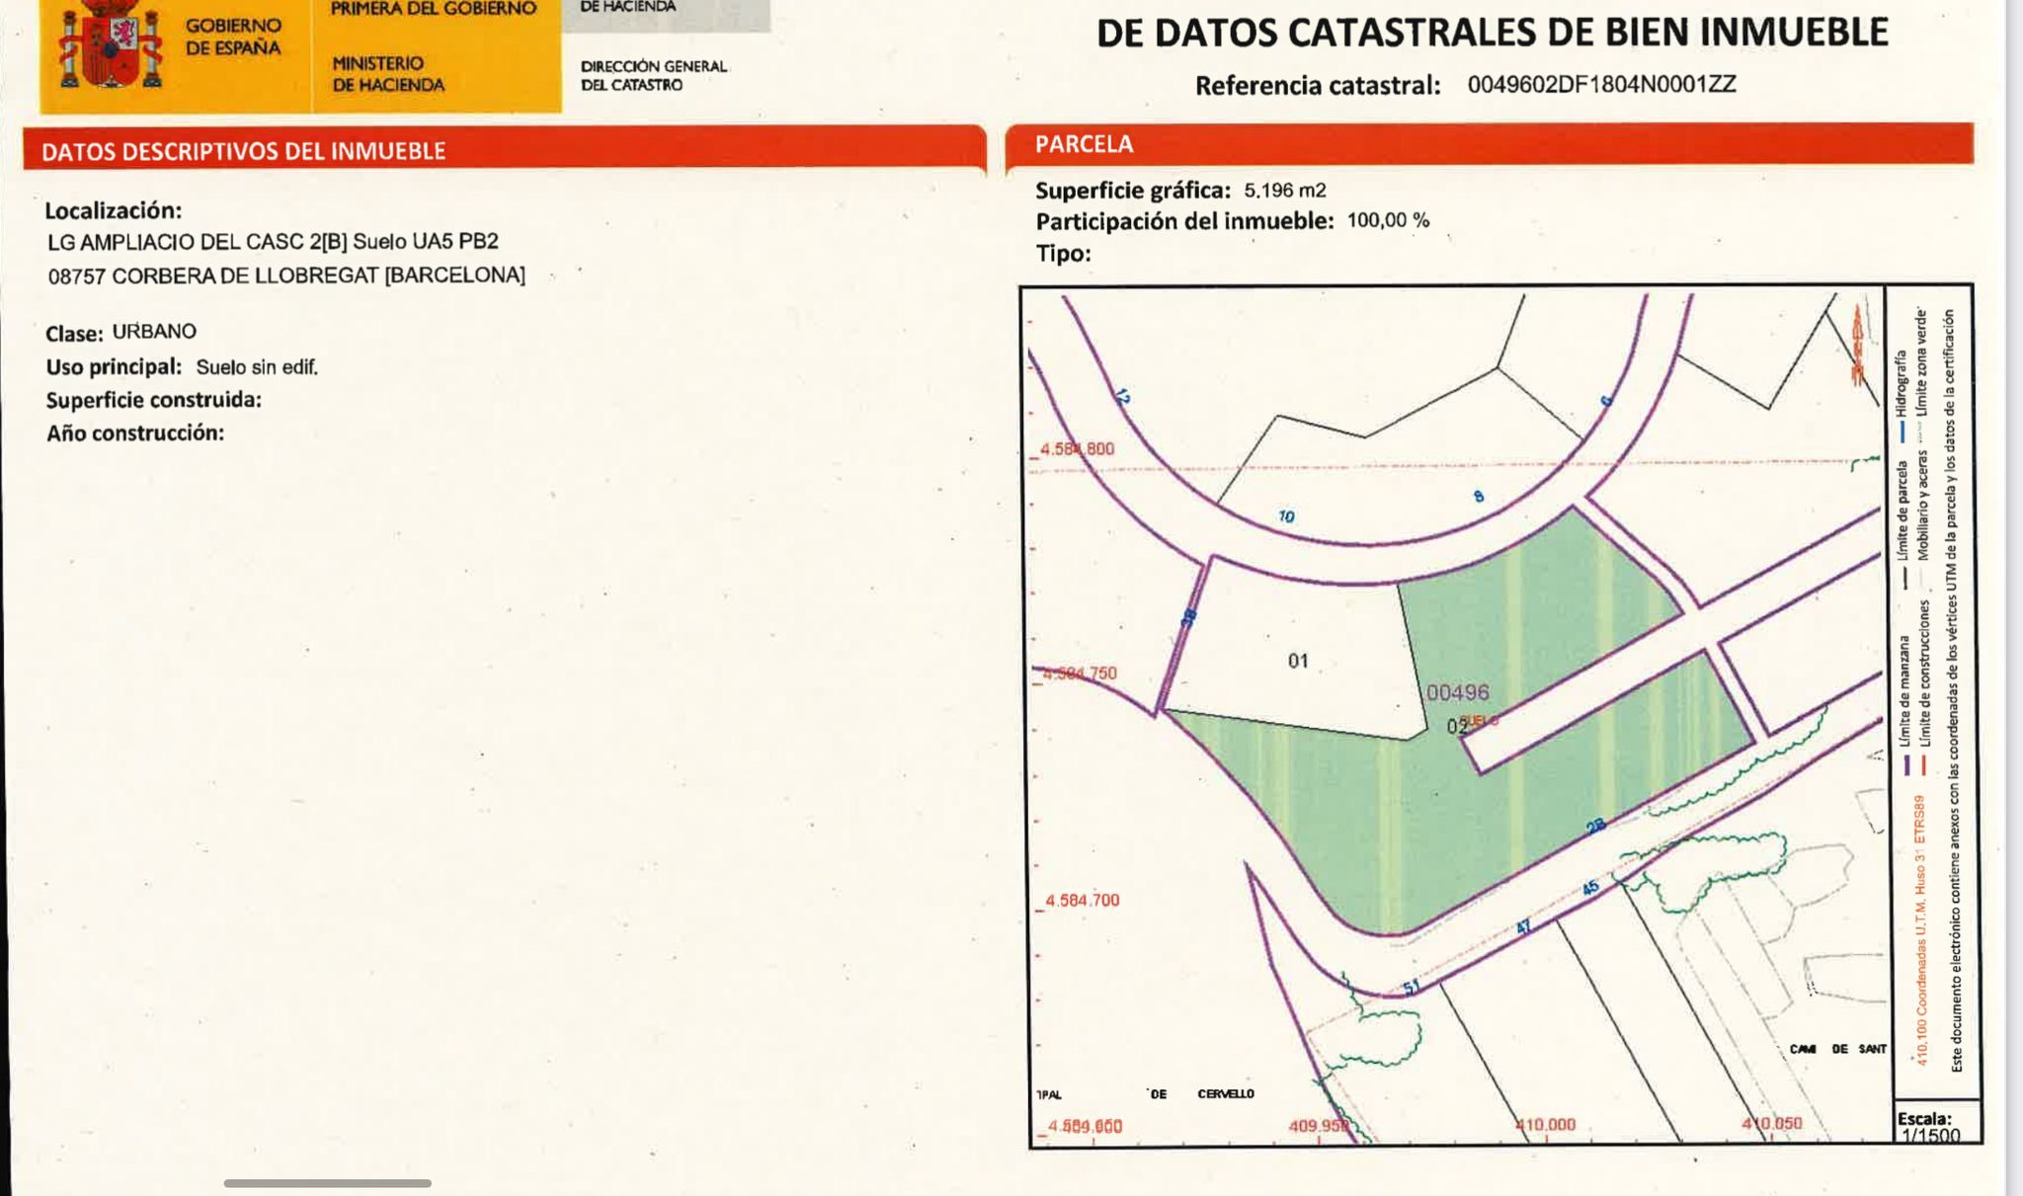Viewport: 2023px width, 1196px height.
Task: Click DATOS DESCRIPTIVOS DEL INMUEBLE header
Action: [244, 151]
